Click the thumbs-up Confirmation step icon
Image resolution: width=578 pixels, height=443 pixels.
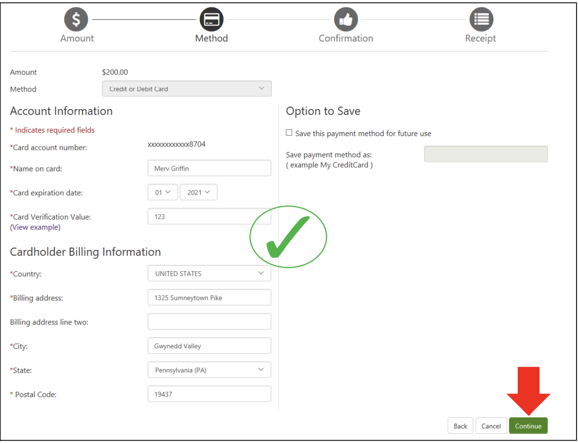coord(346,20)
